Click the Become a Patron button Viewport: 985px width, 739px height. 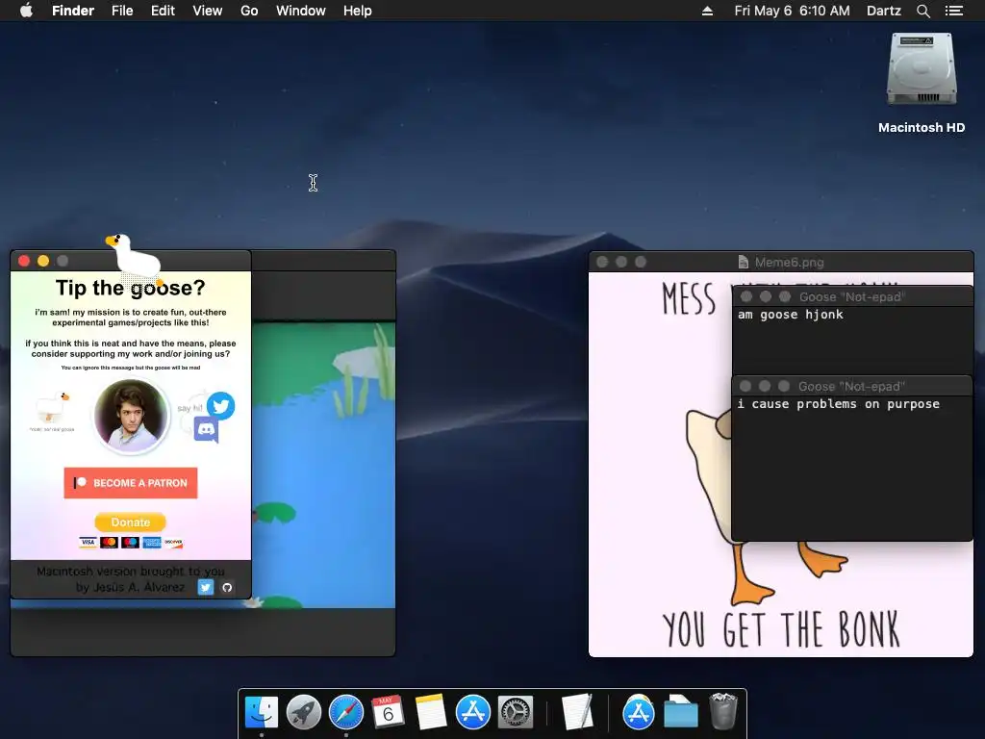click(131, 483)
